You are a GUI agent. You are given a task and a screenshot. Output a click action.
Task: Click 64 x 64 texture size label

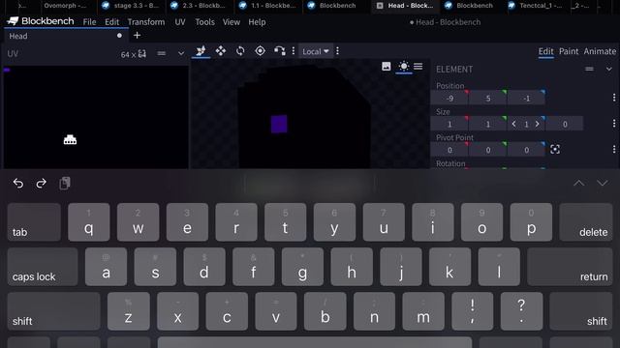coord(134,54)
